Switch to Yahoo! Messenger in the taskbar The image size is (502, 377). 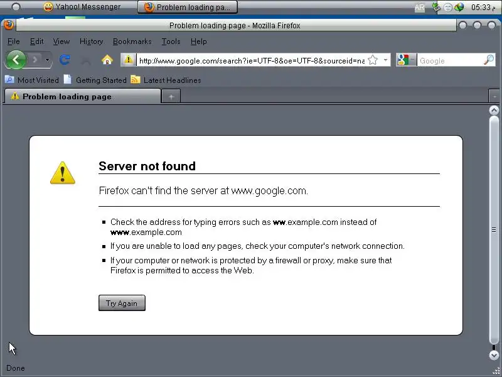82,7
